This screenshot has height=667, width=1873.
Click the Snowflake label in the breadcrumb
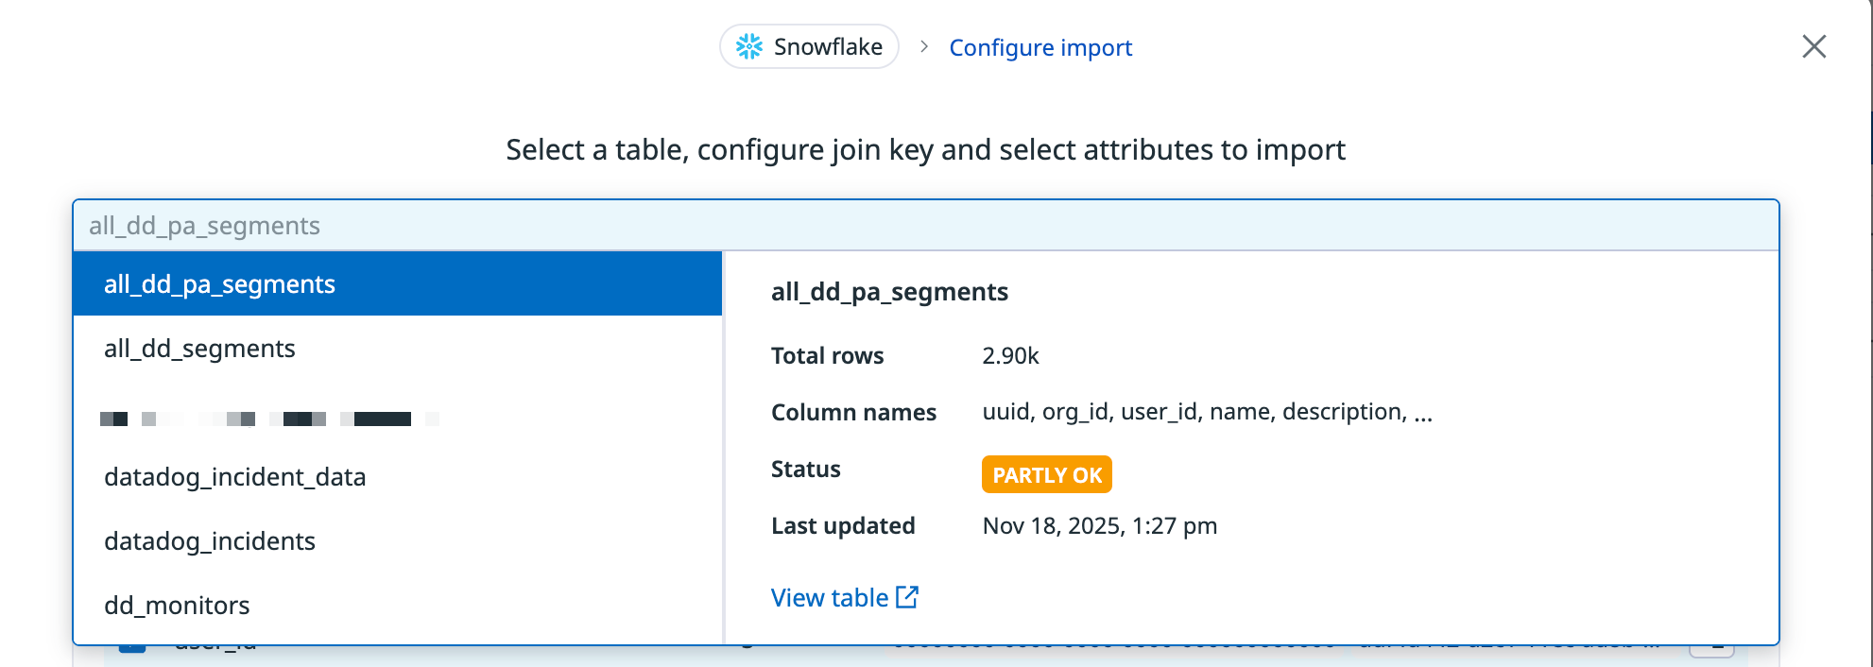[828, 46]
